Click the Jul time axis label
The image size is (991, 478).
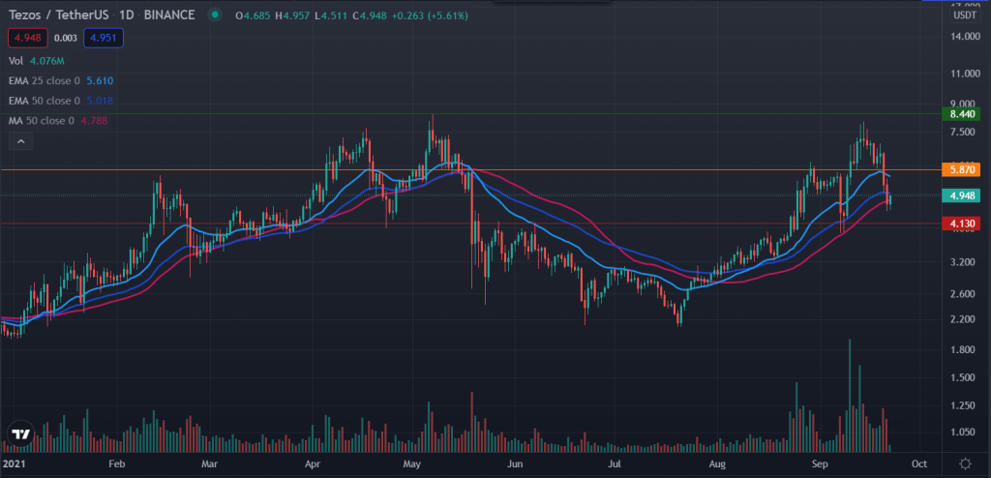(x=615, y=463)
